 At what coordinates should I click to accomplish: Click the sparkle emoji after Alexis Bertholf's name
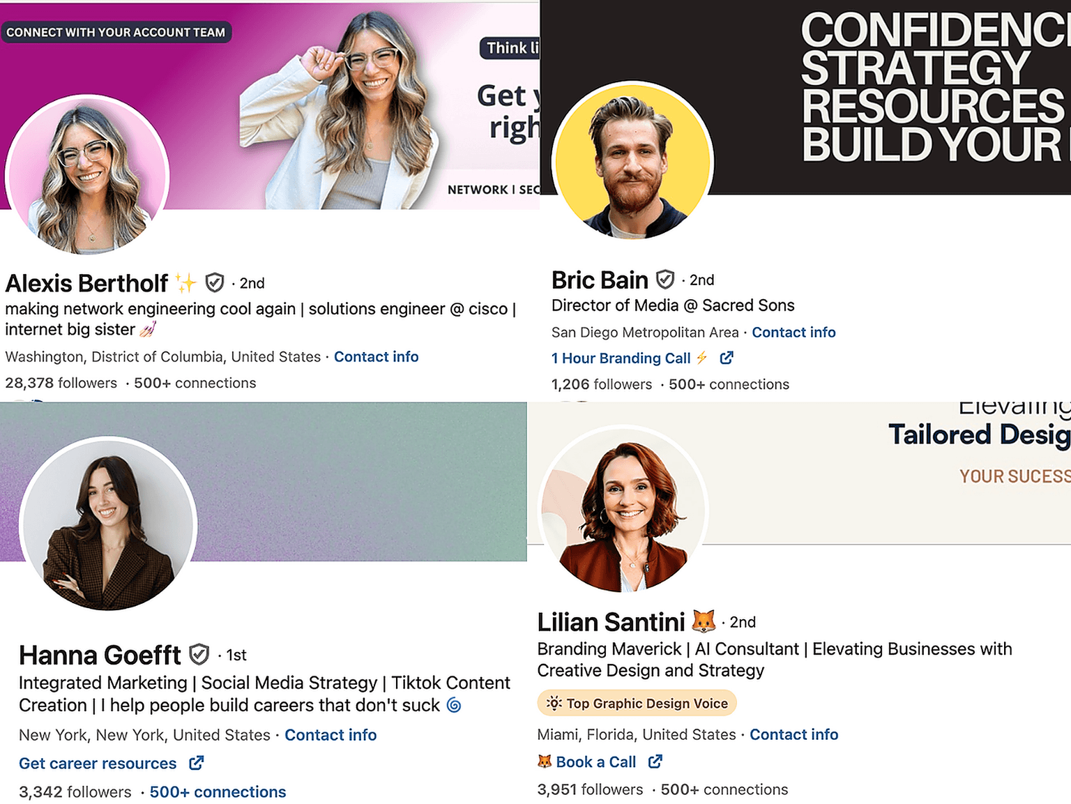186,282
